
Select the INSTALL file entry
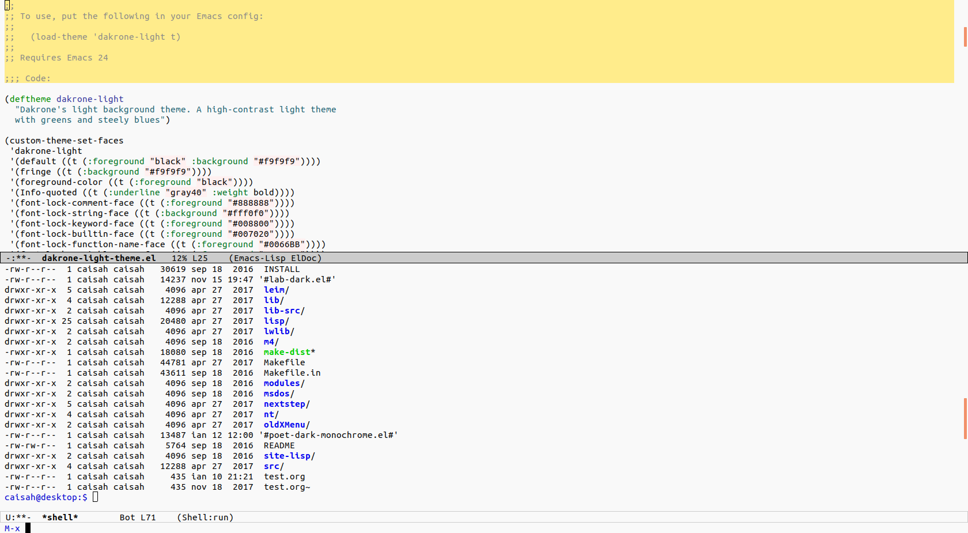coord(282,269)
